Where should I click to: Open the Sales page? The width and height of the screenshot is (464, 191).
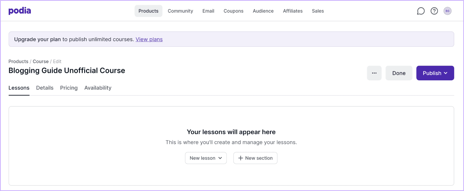pos(318,11)
